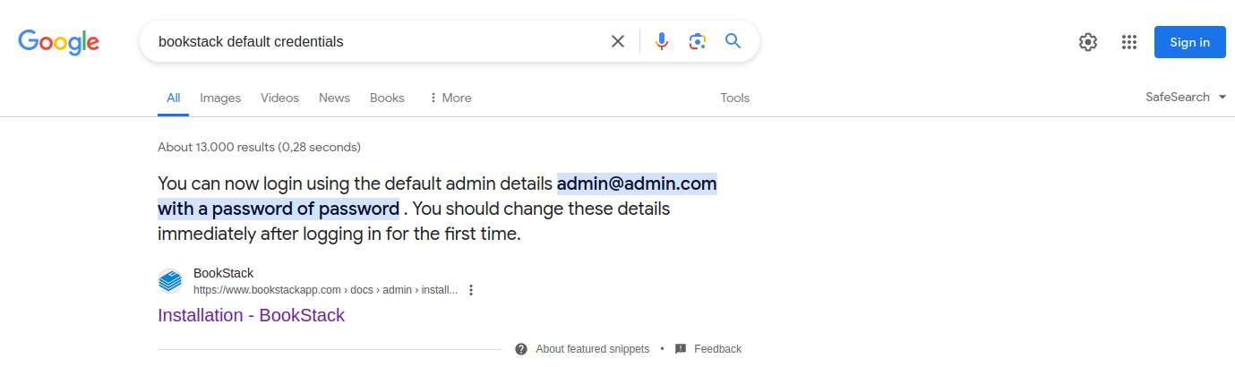Open the Tools options
Screen dimensions: 1235x367
point(734,98)
